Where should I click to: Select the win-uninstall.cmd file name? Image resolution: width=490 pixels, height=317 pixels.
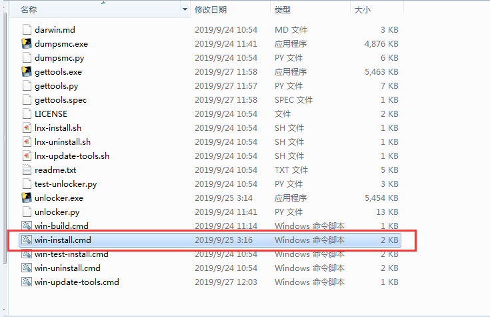point(67,268)
